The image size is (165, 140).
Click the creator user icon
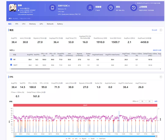pyautogui.click(x=90, y=8)
